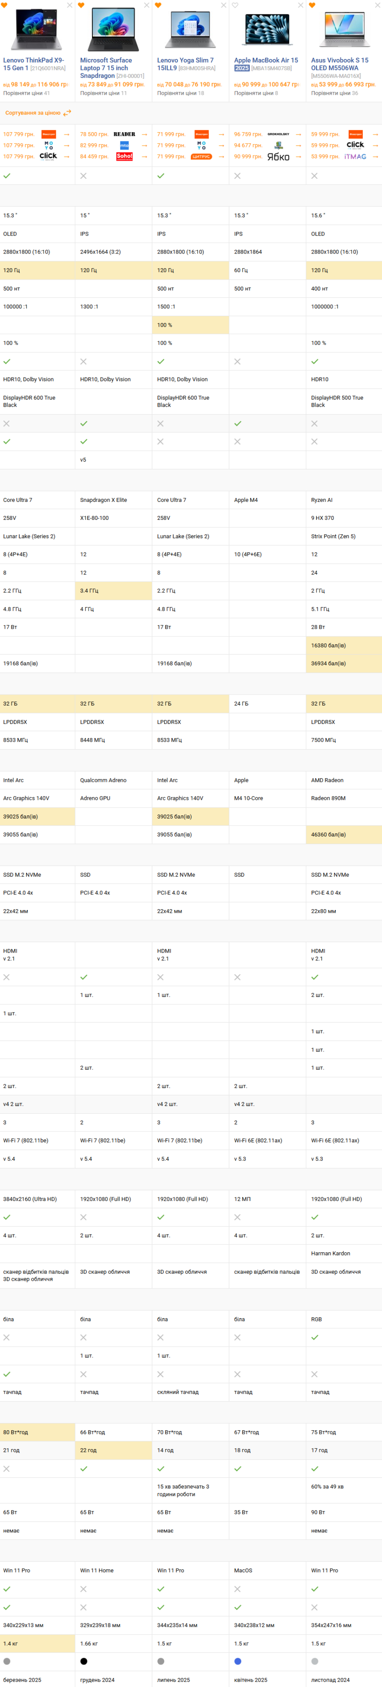Select the blue color dot for MacBook Air
The image size is (382, 1687).
tap(238, 1661)
